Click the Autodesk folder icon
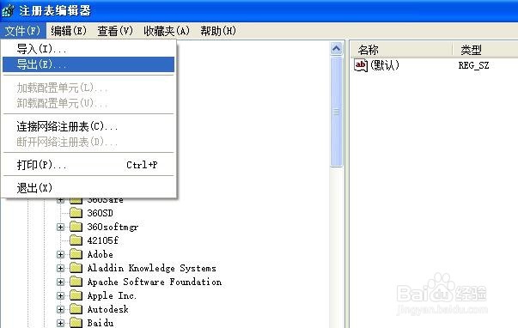Viewport: 518px width, 328px height. pos(76,309)
